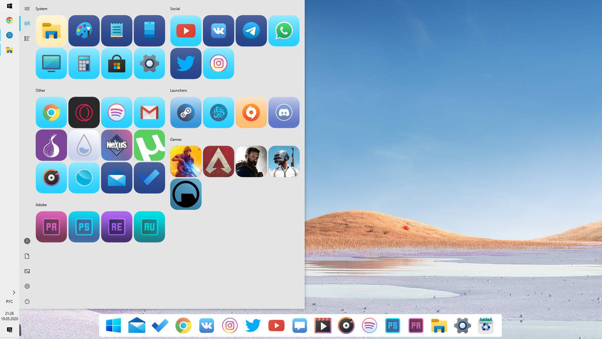The image size is (602, 339).
Task: Launch Google Chrome tile in Other group
Action: click(51, 113)
